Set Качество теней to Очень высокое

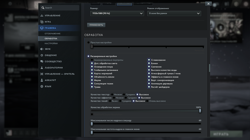coord(147,101)
